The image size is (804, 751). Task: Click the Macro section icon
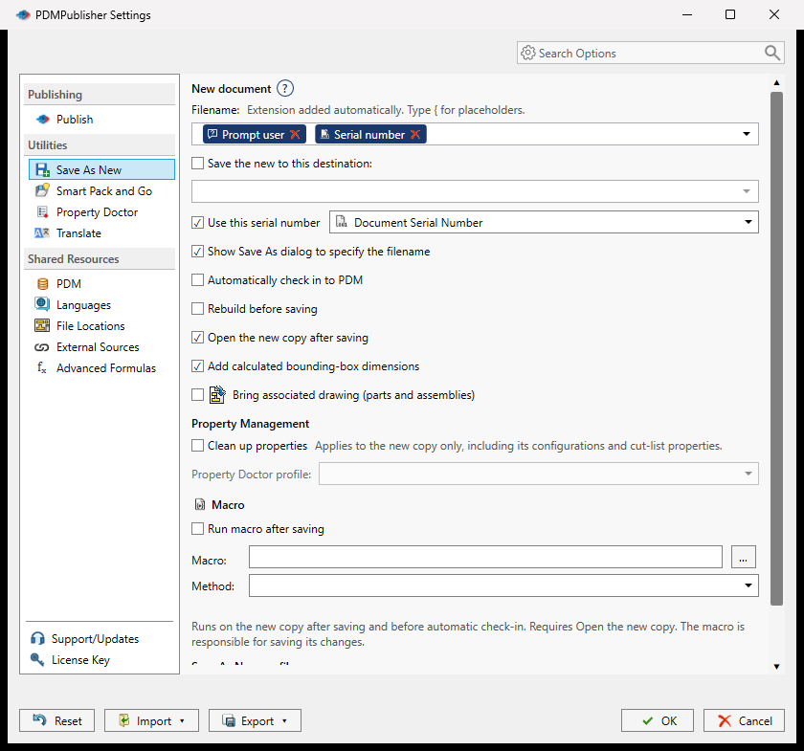(199, 505)
